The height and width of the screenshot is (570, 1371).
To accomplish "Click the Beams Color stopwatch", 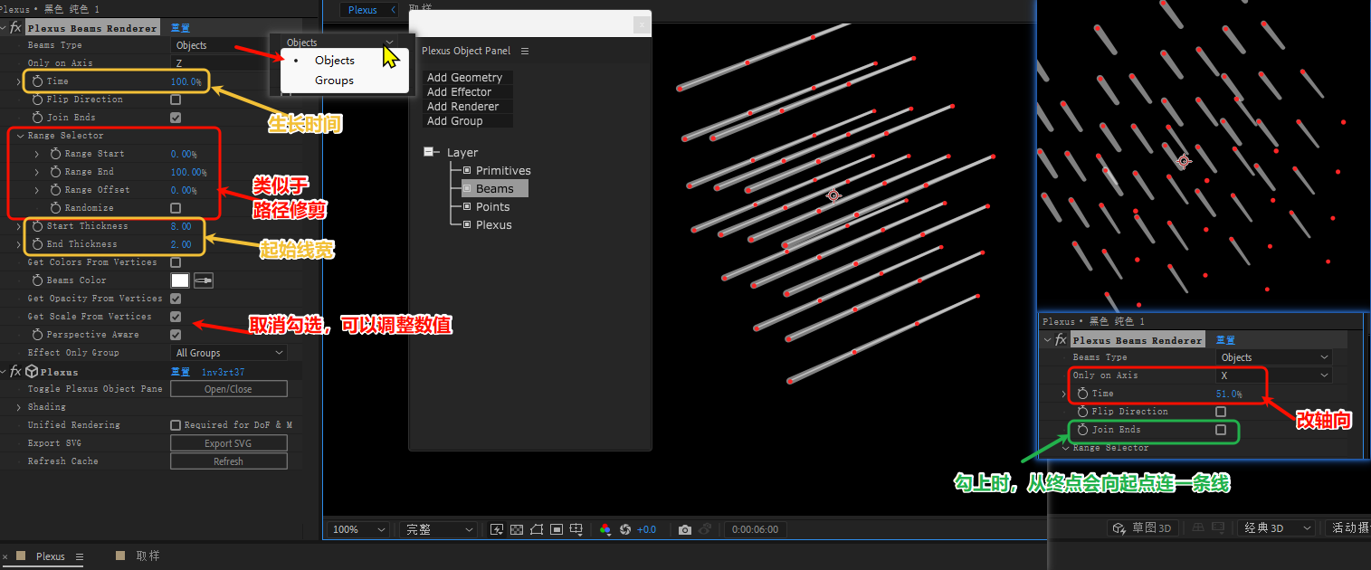I will click(37, 280).
